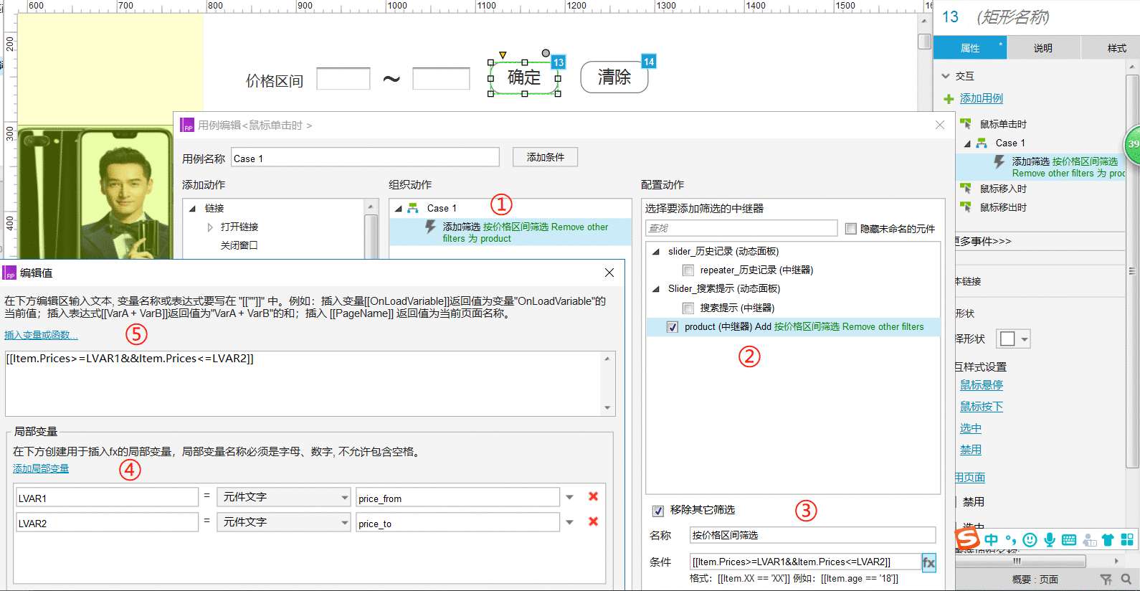Viewport: 1140px width, 591px height.
Task: Click Sogou punctuation mode icon
Action: [x=1010, y=539]
